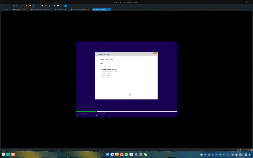
Task: Open the blue file manager dock icon
Action: click(x=107, y=155)
